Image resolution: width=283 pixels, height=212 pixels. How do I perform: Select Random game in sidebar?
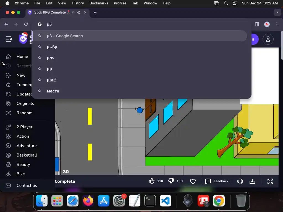pos(25,113)
